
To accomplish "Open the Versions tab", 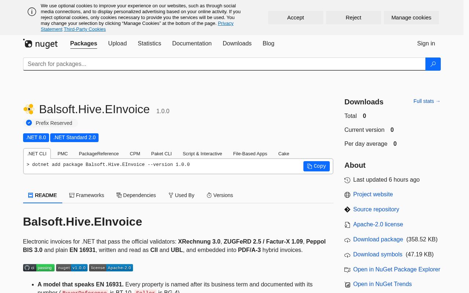I will point(220,195).
